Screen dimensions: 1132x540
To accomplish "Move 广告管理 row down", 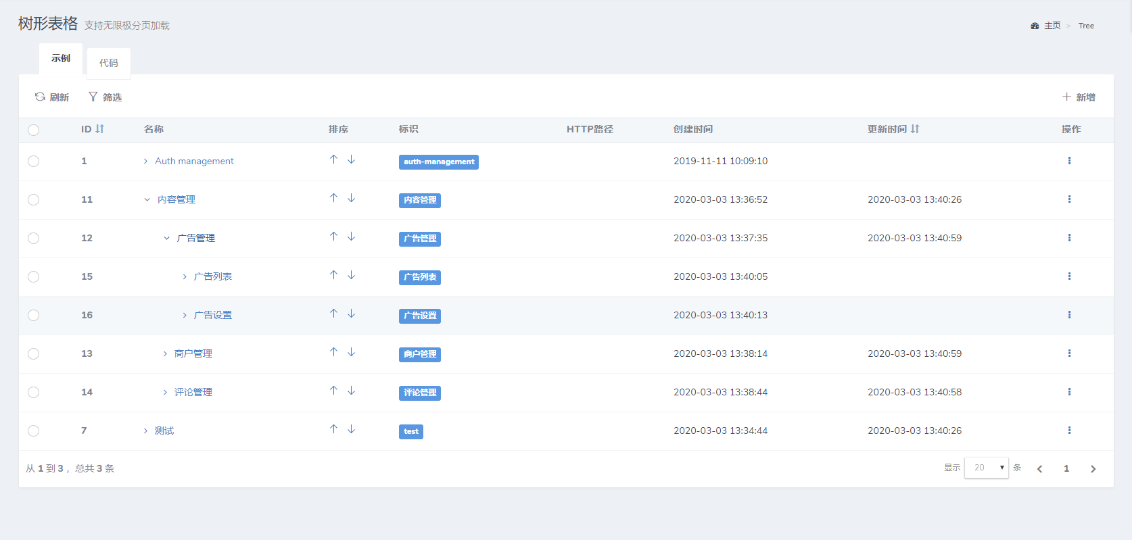I will click(x=351, y=237).
